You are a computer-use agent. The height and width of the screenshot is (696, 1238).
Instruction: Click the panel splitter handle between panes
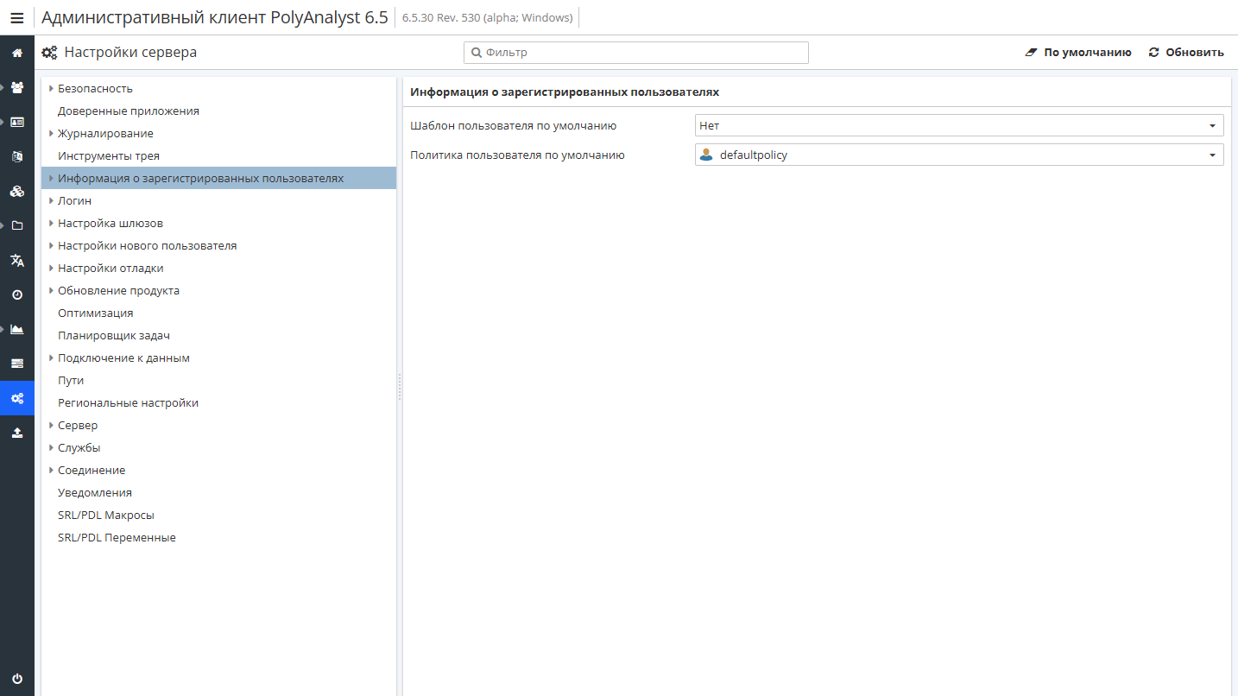pos(400,386)
